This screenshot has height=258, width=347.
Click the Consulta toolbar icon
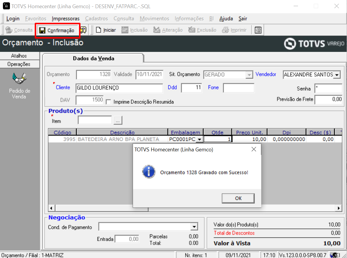(x=9, y=30)
